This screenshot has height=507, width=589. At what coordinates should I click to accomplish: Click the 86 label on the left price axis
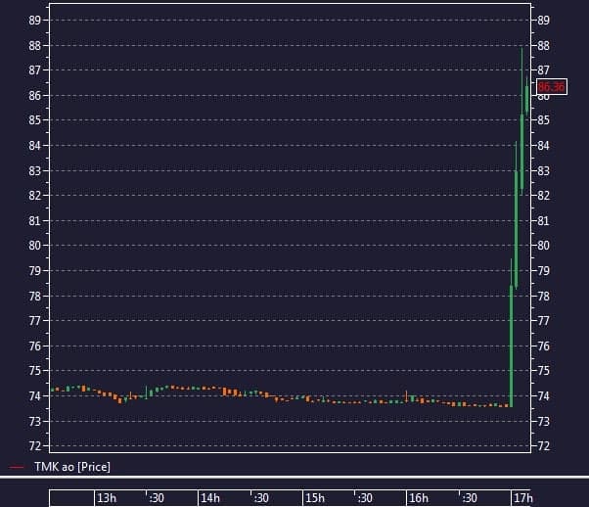coord(34,96)
